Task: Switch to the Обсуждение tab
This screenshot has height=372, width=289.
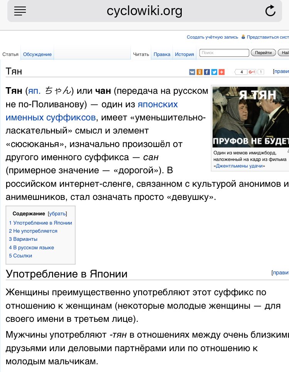Action: coord(37,54)
